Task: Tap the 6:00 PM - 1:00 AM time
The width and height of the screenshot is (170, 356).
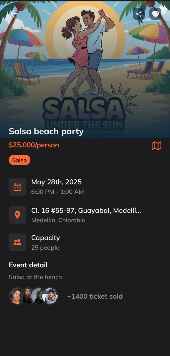Action: (x=57, y=192)
